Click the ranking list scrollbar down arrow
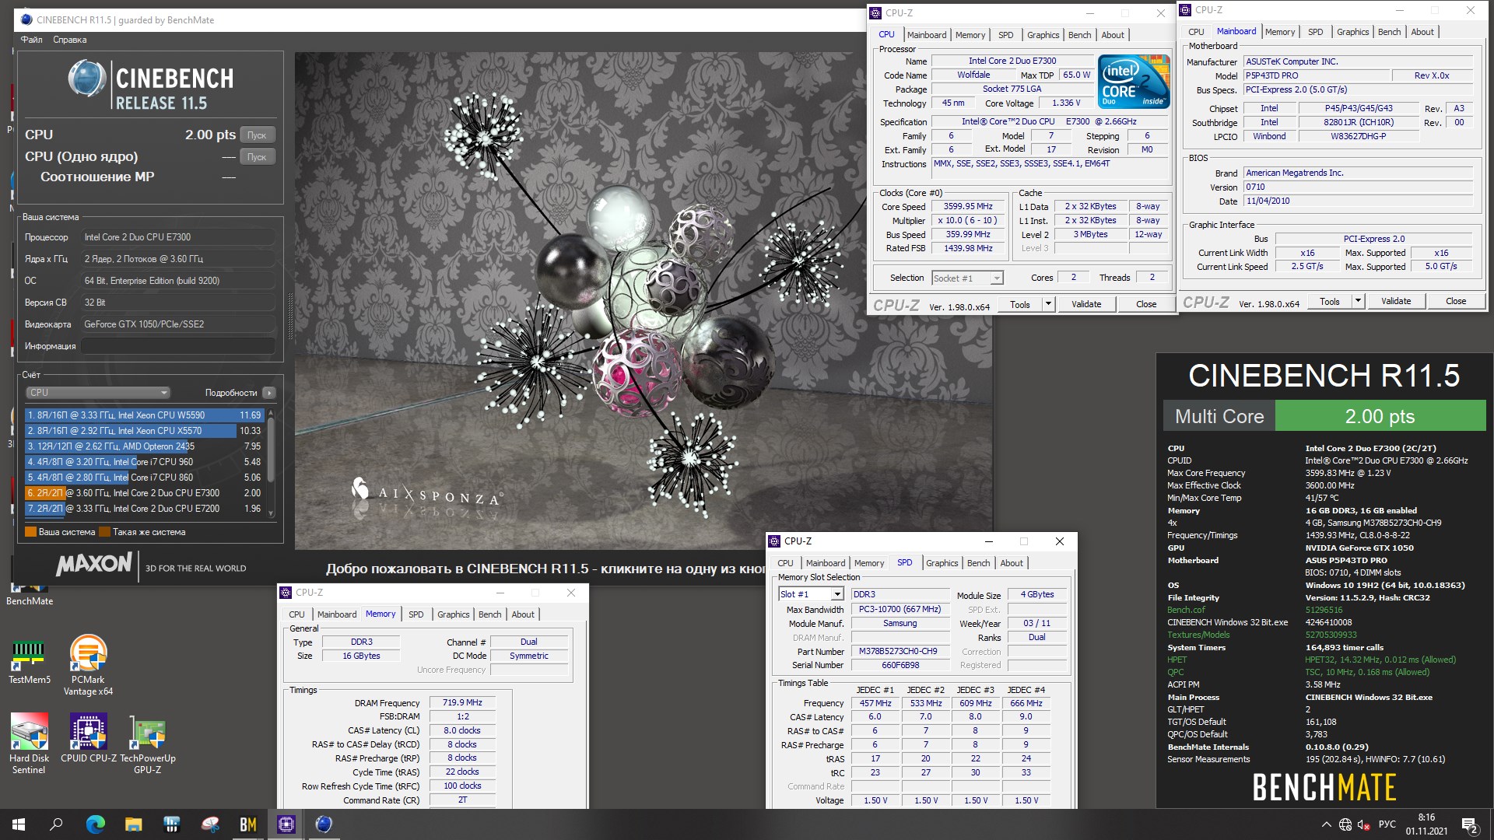Viewport: 1494px width, 840px height. pyautogui.click(x=271, y=513)
